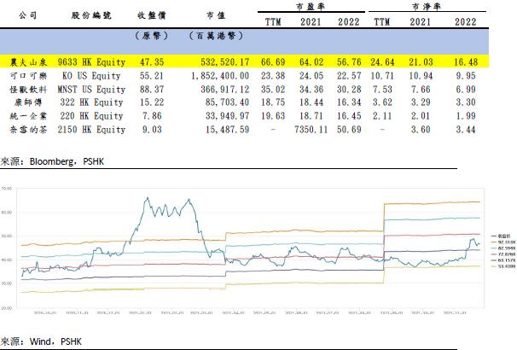This screenshot has height=350, width=517.
Task: Click closing price 47.35
Action: click(x=152, y=62)
